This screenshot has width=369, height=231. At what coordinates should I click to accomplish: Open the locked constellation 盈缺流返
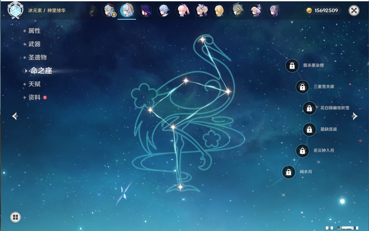point(309,129)
